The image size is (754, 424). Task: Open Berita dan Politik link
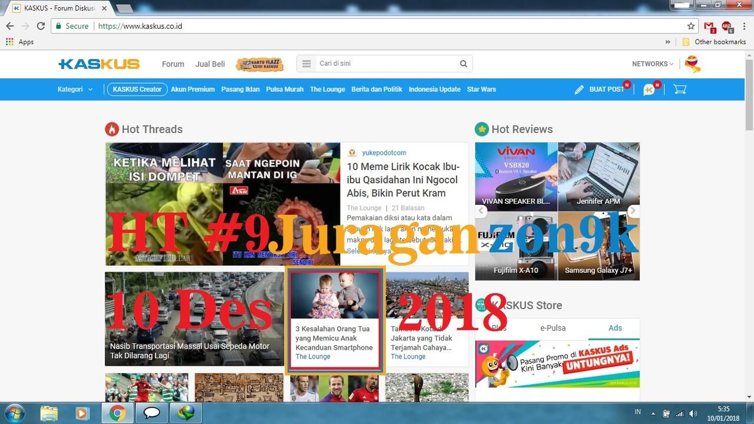coord(376,90)
